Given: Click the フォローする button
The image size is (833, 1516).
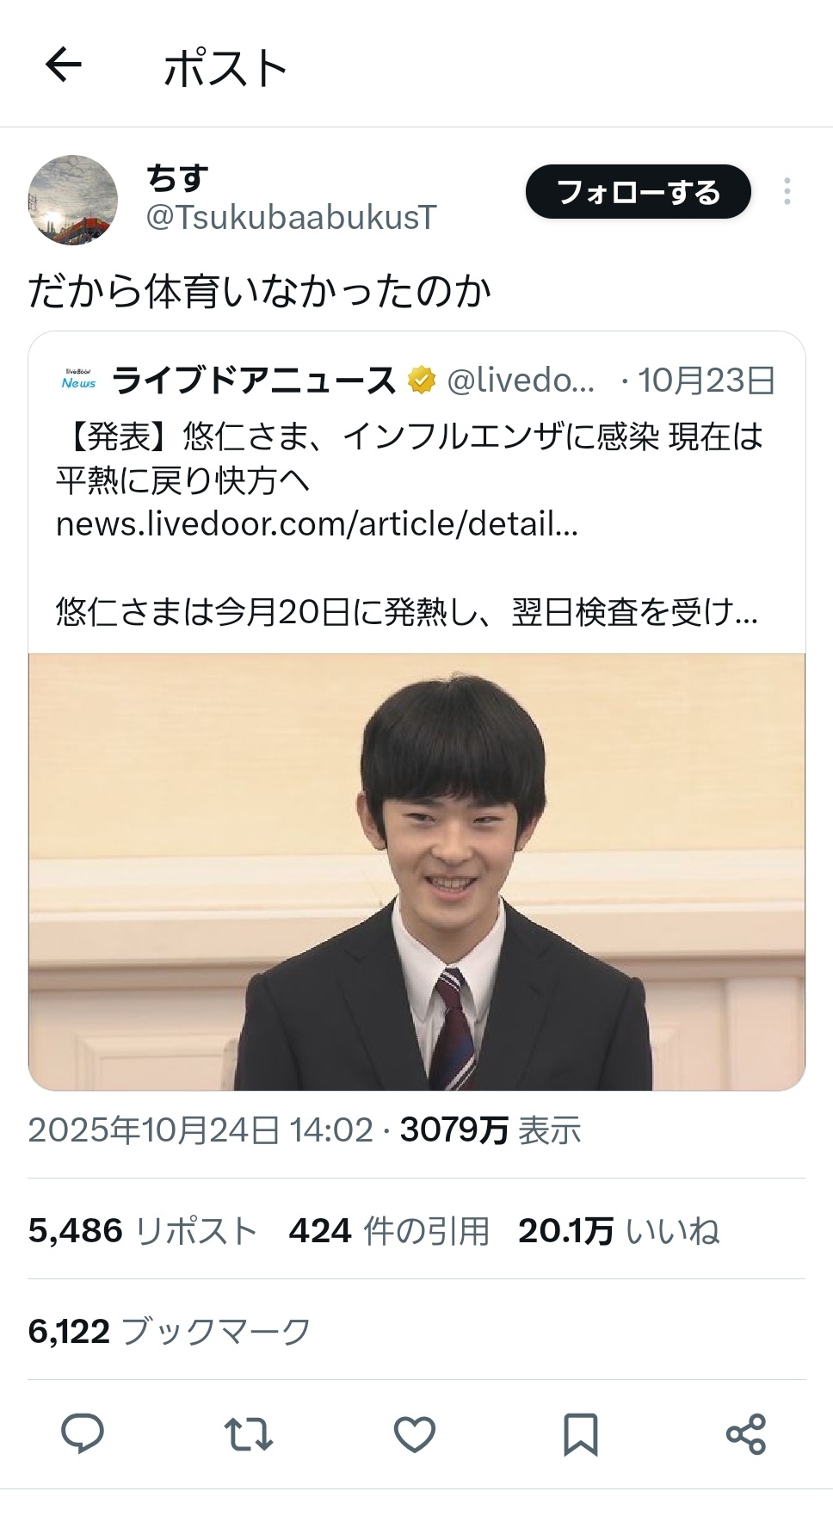Looking at the screenshot, I should coord(638,191).
